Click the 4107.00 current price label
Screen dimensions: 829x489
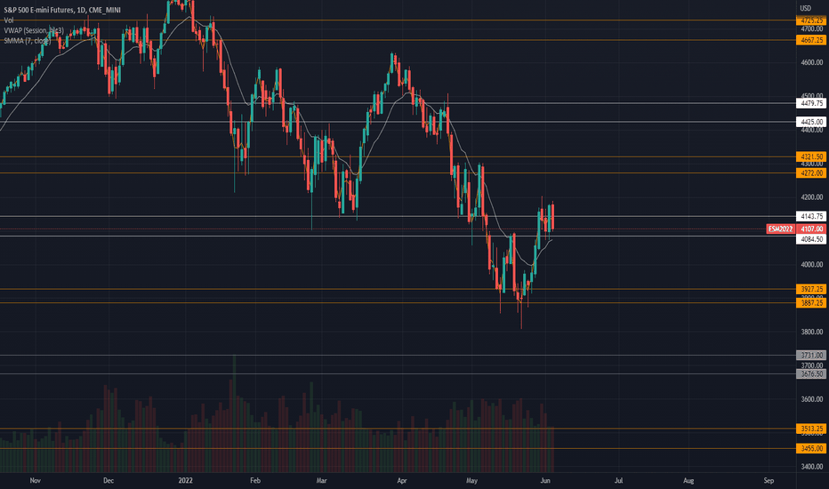(811, 228)
